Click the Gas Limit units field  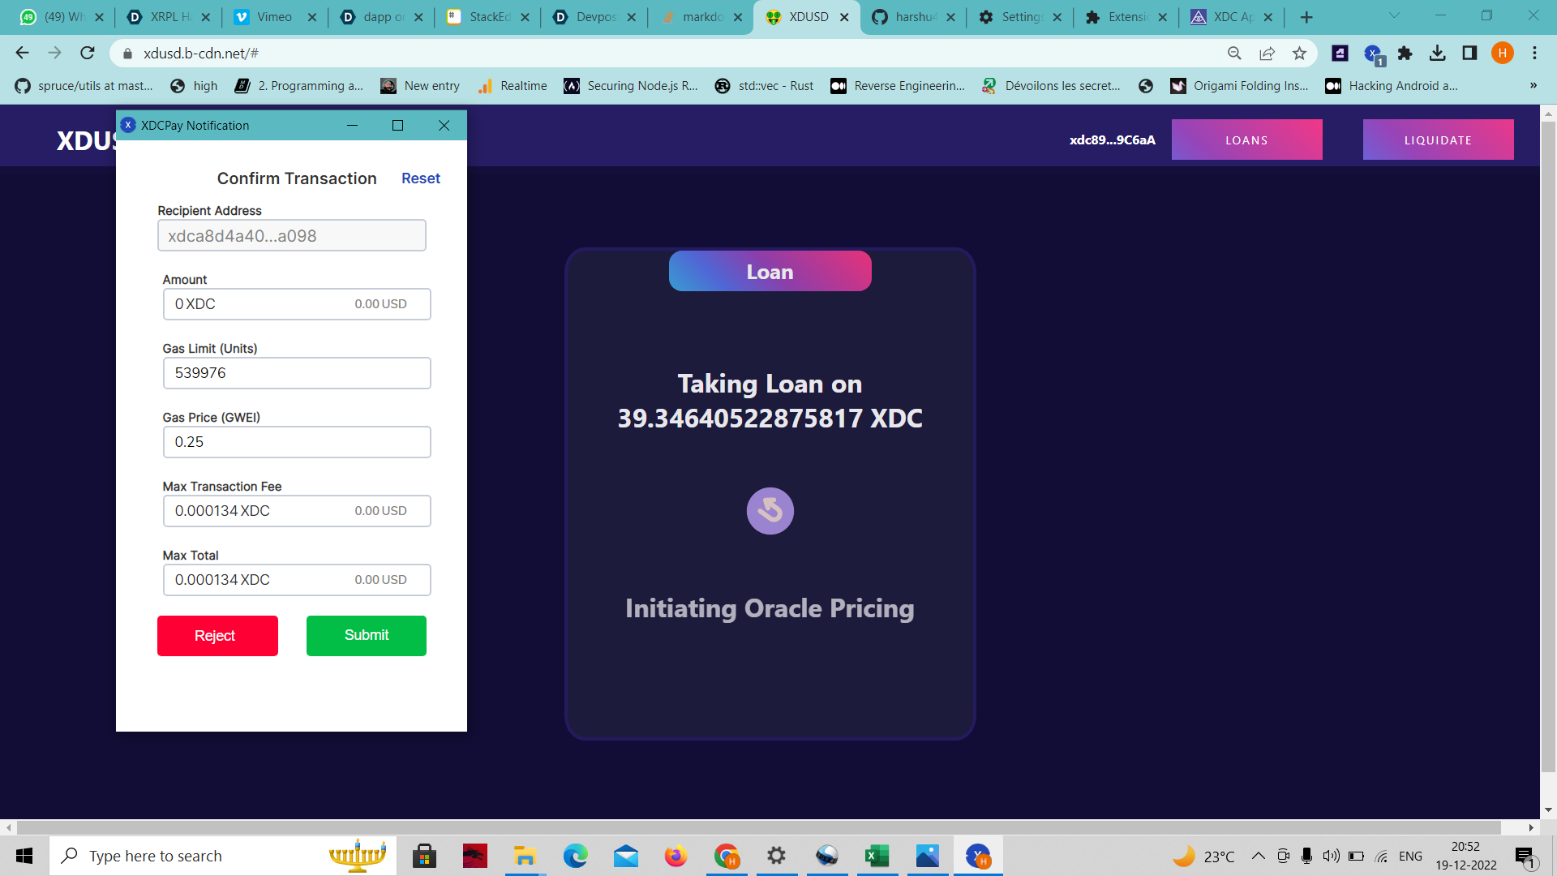click(297, 373)
